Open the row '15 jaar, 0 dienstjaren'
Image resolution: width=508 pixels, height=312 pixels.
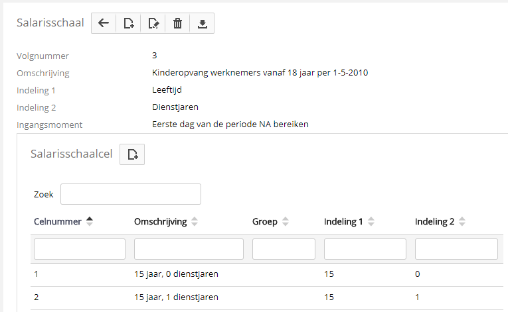(x=176, y=274)
